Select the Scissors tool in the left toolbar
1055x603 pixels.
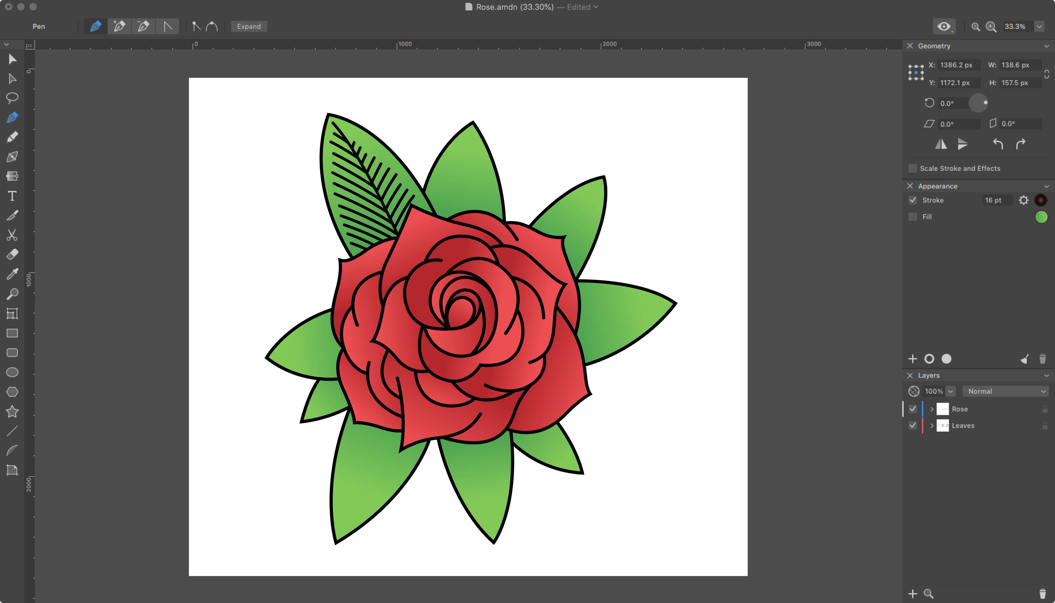point(12,235)
